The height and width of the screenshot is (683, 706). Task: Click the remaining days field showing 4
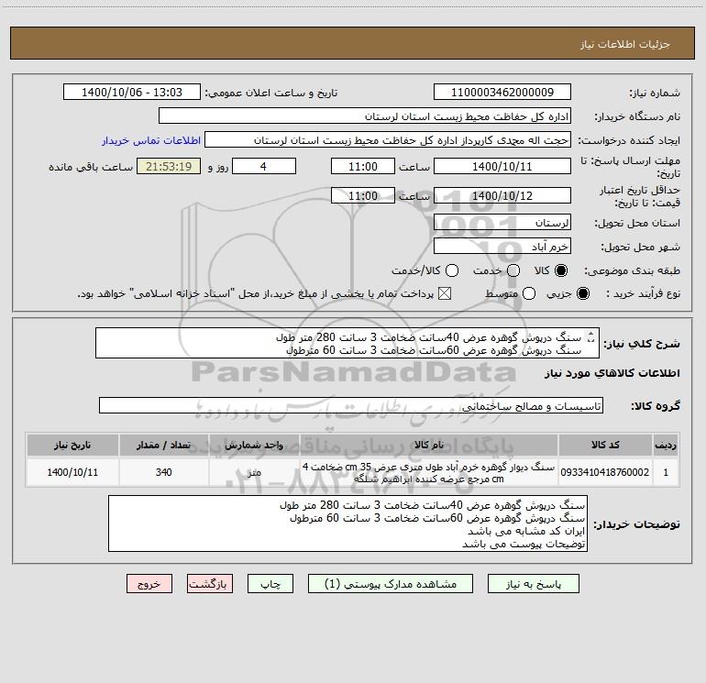[x=264, y=166]
